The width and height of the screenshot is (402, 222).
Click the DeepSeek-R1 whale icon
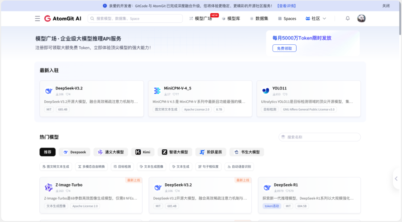coord(267,187)
